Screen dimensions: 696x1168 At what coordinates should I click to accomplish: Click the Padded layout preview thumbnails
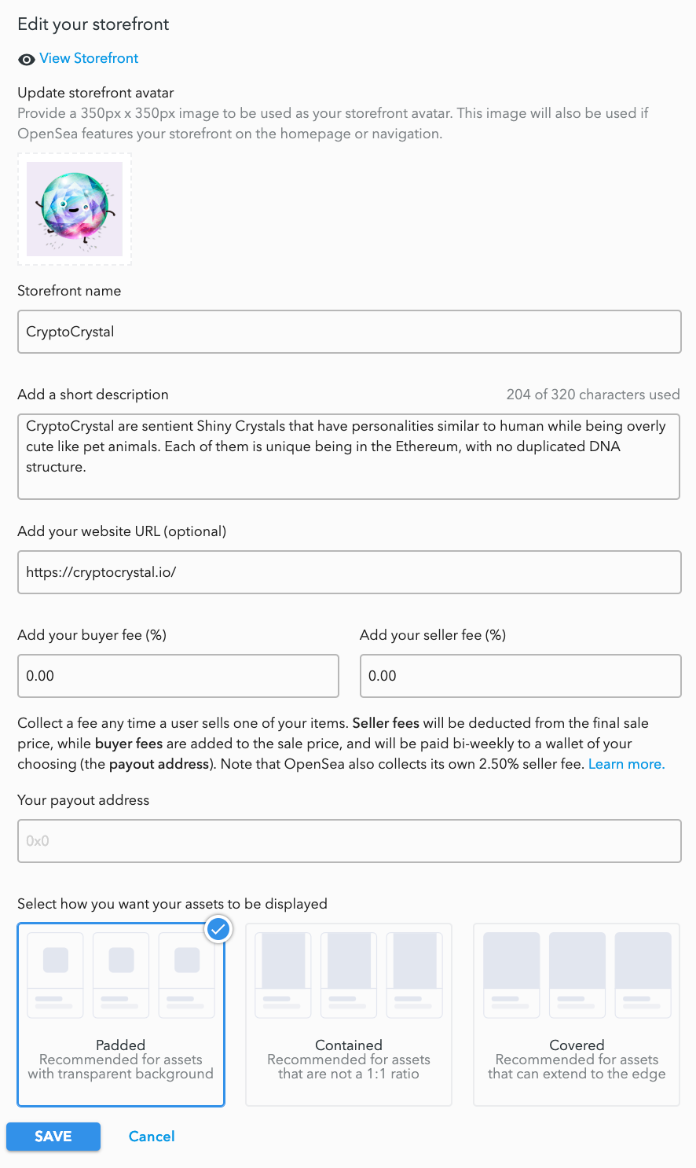[x=121, y=975]
